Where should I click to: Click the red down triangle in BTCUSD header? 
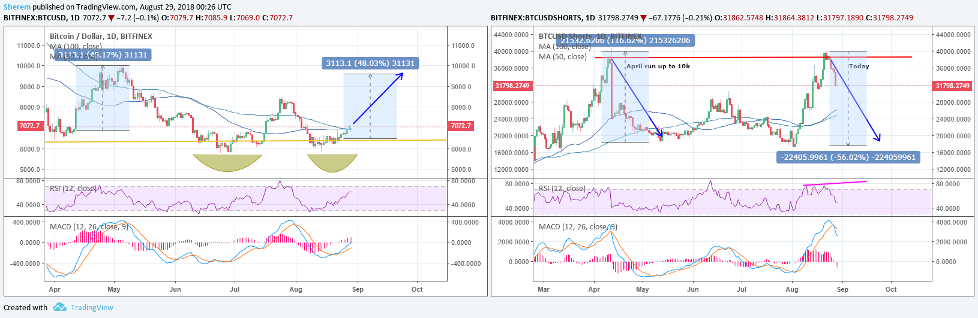click(x=111, y=17)
